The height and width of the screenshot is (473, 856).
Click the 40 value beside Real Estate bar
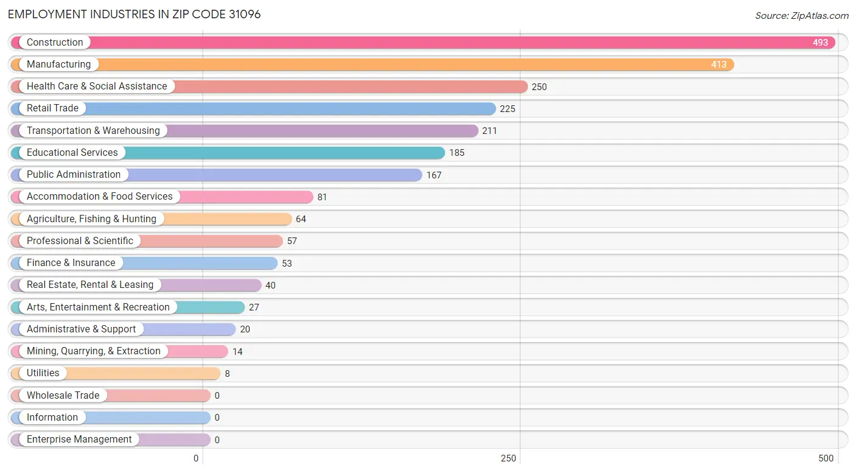tap(271, 286)
